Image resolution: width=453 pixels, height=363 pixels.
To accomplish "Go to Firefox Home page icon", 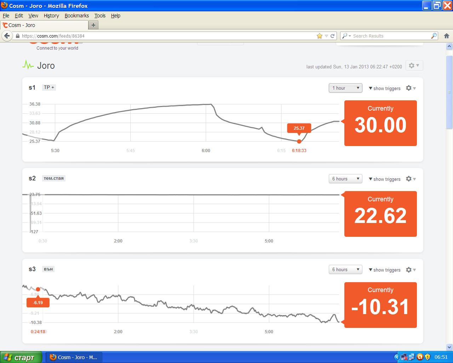I will click(x=446, y=36).
